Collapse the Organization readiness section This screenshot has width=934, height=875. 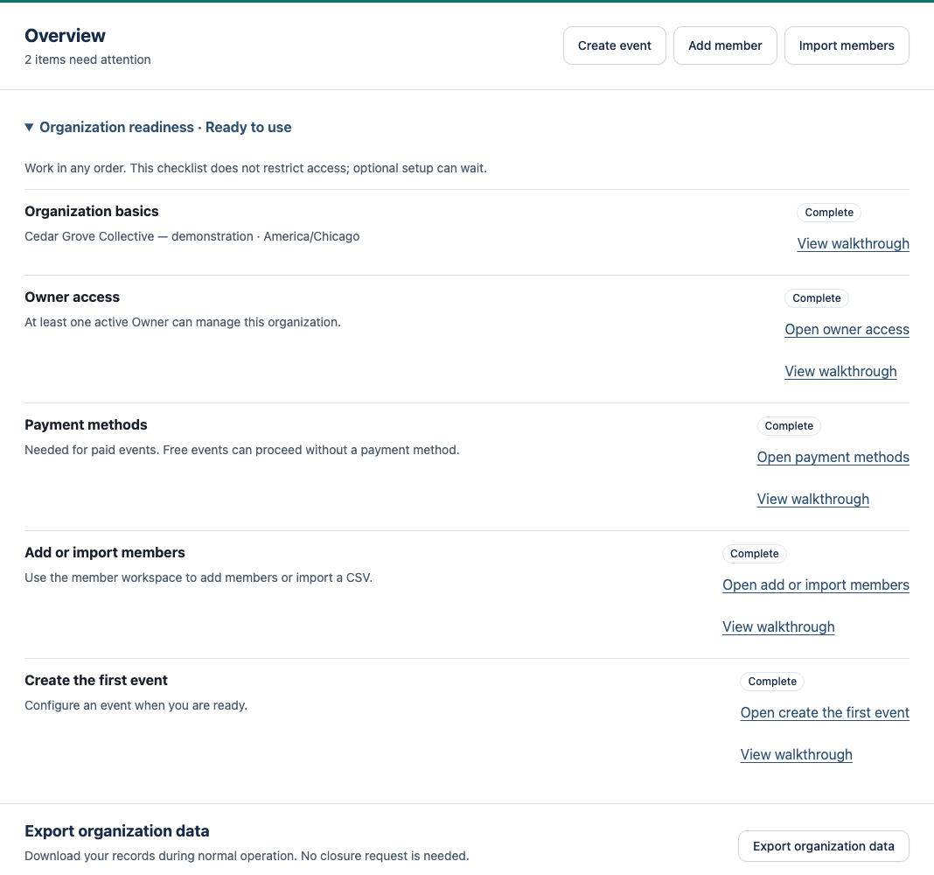tap(157, 127)
